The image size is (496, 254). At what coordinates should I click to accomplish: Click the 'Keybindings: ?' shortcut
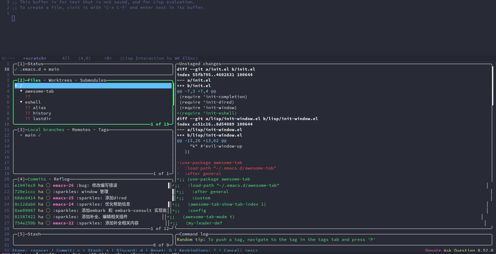point(198,250)
